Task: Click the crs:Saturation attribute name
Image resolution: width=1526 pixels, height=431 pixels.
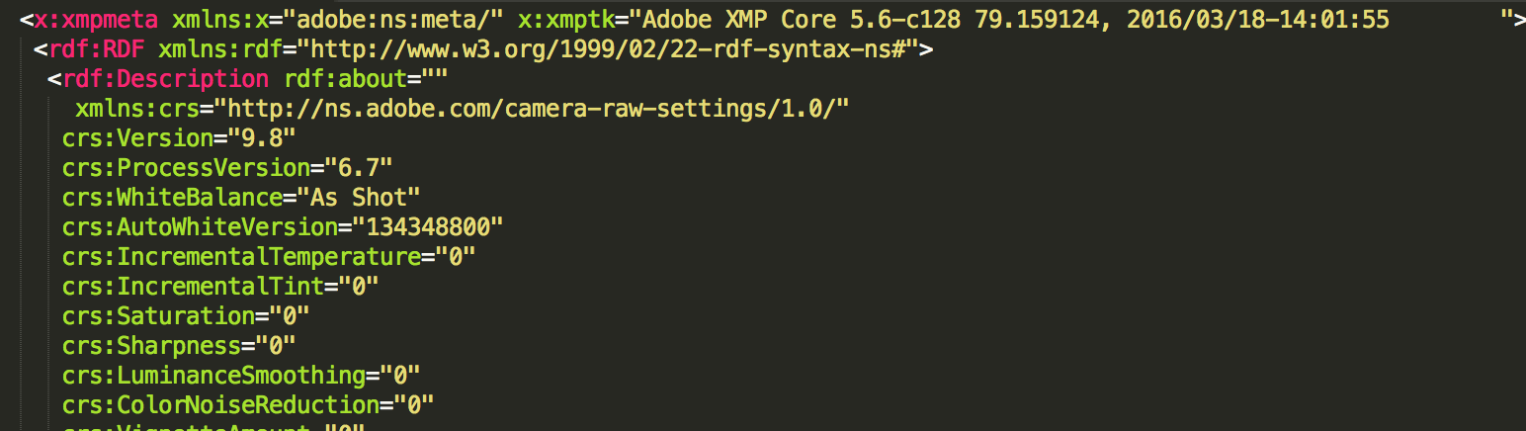Action: (158, 315)
